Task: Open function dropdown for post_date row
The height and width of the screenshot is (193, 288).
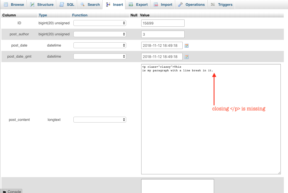Action: tap(100, 45)
